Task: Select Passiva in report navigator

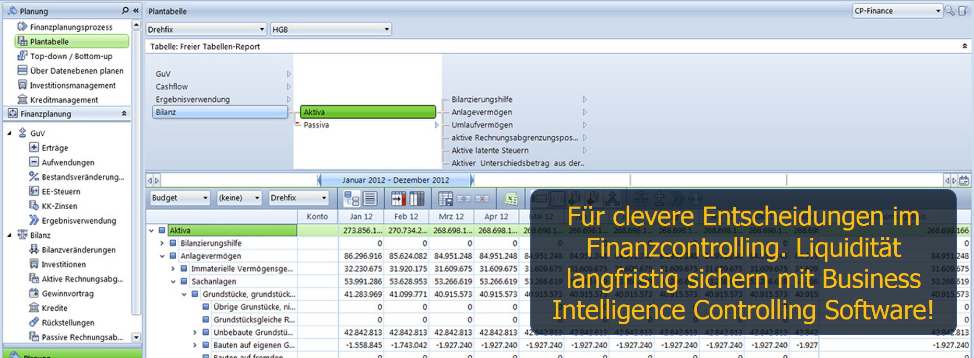Action: [x=316, y=125]
